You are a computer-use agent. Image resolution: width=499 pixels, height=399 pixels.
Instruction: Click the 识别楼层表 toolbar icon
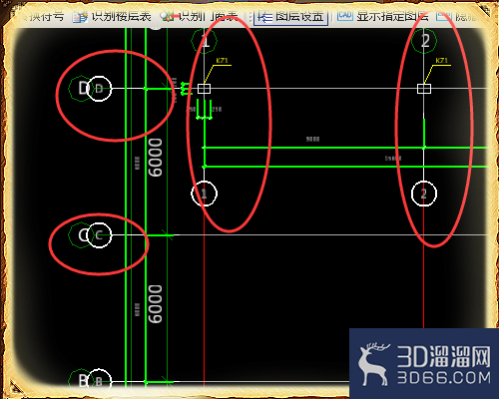[80, 16]
